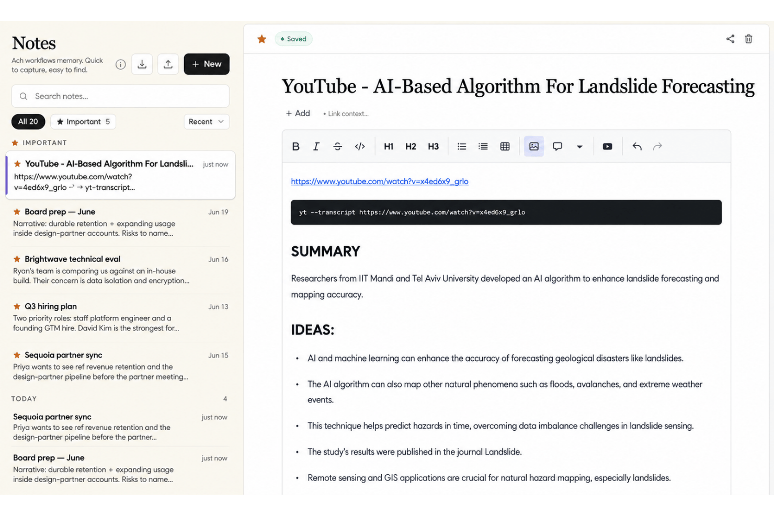774x516 pixels.
Task: Open the Recent sort dropdown
Action: point(207,122)
